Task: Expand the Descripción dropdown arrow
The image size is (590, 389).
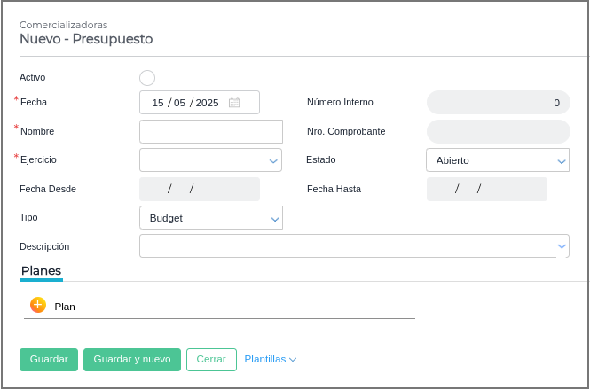Action: [562, 245]
